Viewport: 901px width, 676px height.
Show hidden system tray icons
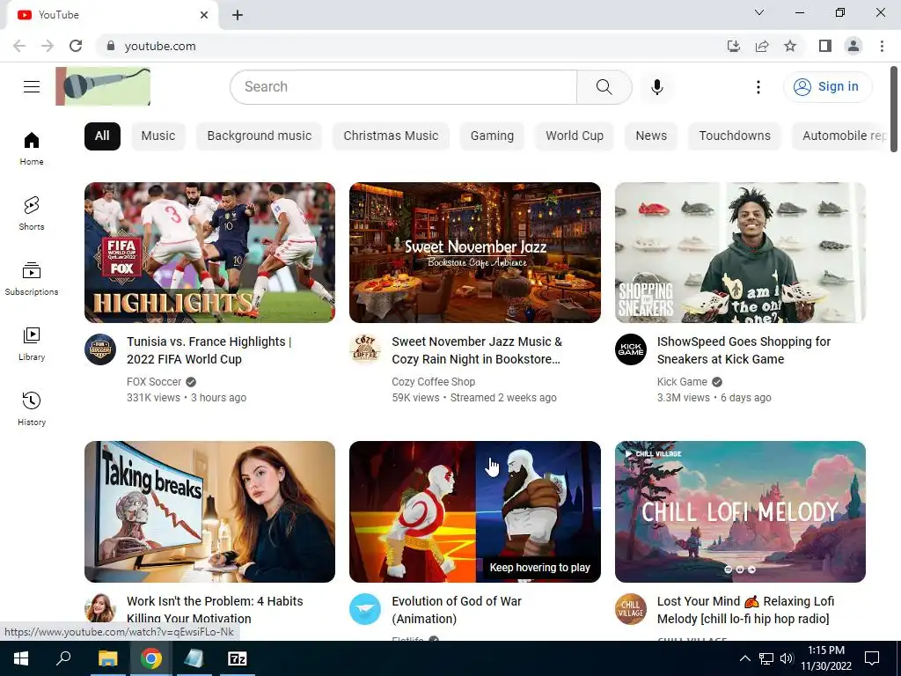744,658
